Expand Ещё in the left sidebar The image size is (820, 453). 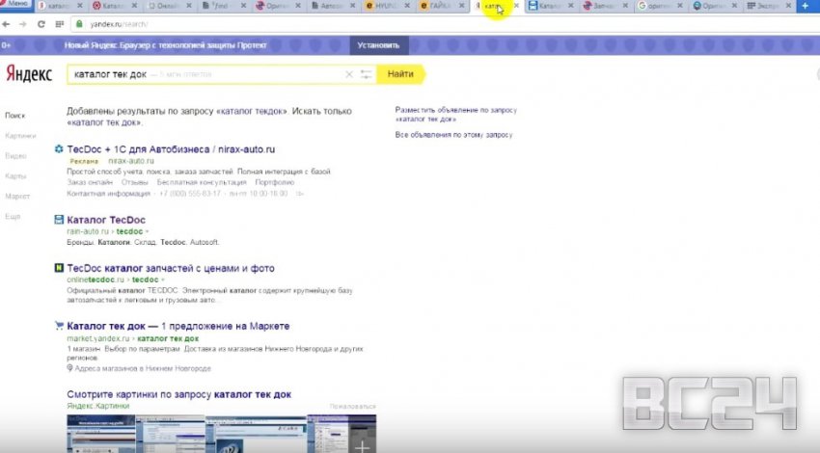[13, 217]
